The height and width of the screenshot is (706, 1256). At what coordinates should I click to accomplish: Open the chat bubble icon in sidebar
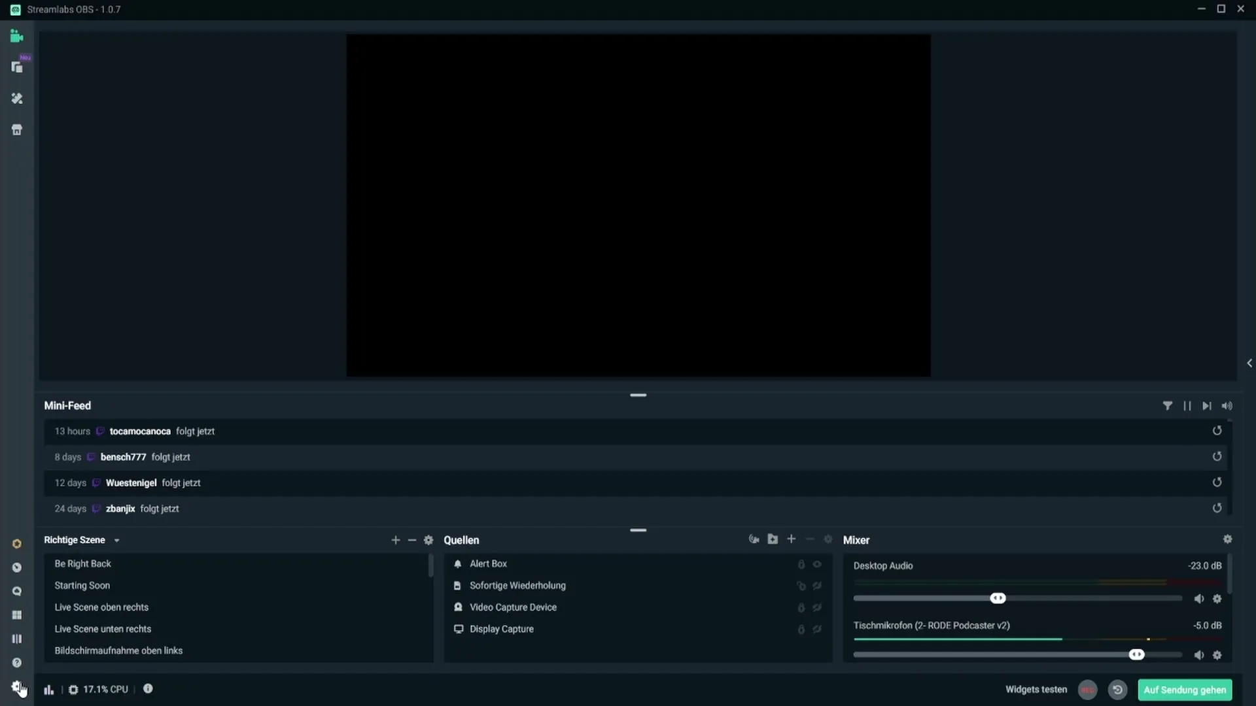click(x=17, y=592)
